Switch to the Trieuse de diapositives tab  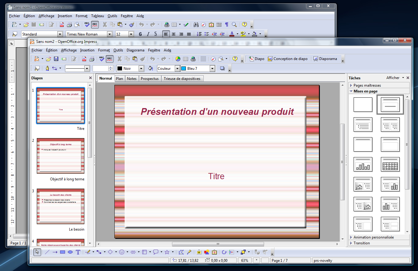(x=182, y=79)
